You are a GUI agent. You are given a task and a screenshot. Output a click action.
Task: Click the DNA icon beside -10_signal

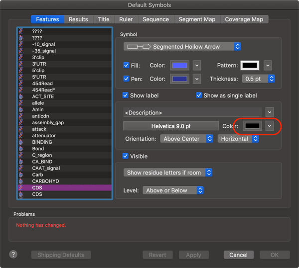pos(20,44)
